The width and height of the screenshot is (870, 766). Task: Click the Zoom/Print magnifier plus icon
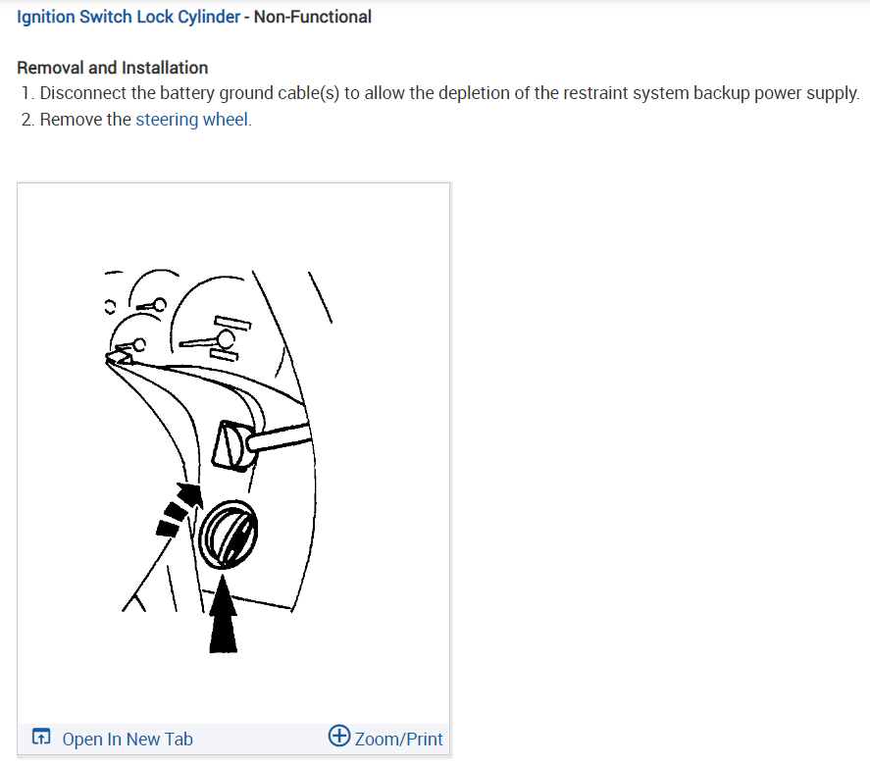339,736
